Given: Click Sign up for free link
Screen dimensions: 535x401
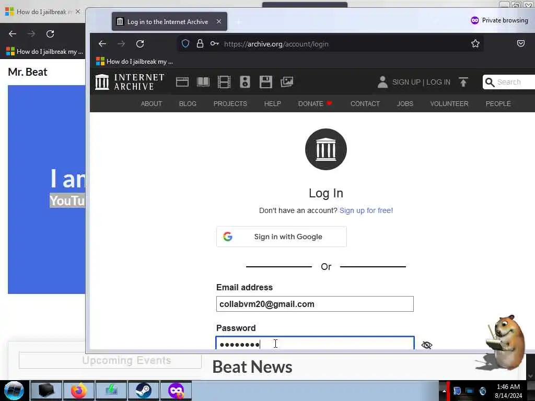Looking at the screenshot, I should coord(366,210).
